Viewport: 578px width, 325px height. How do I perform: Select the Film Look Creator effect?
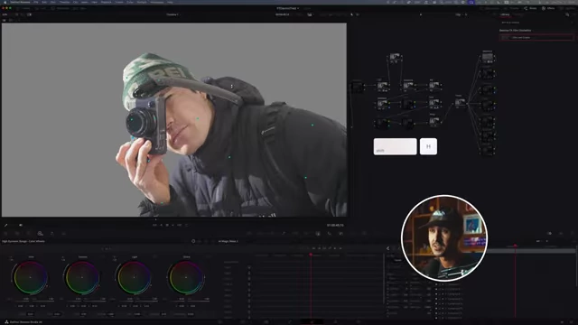tap(536, 37)
